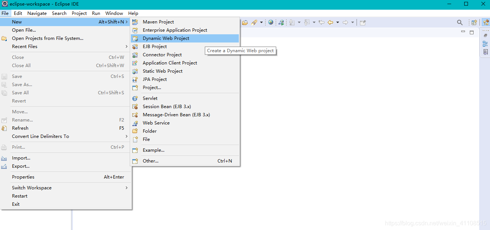Minimize the editor area
490x230 pixels.
[x=463, y=32]
